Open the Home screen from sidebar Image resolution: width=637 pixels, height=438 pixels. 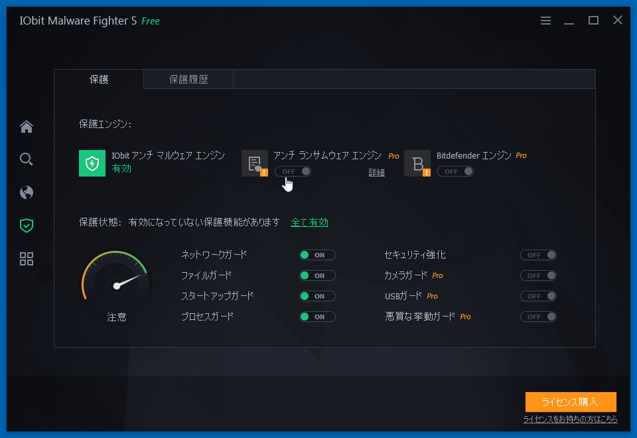pos(26,126)
